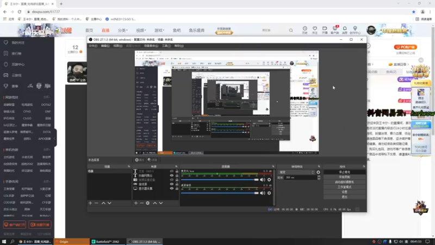Open OBS 设置 settings button

(344, 192)
